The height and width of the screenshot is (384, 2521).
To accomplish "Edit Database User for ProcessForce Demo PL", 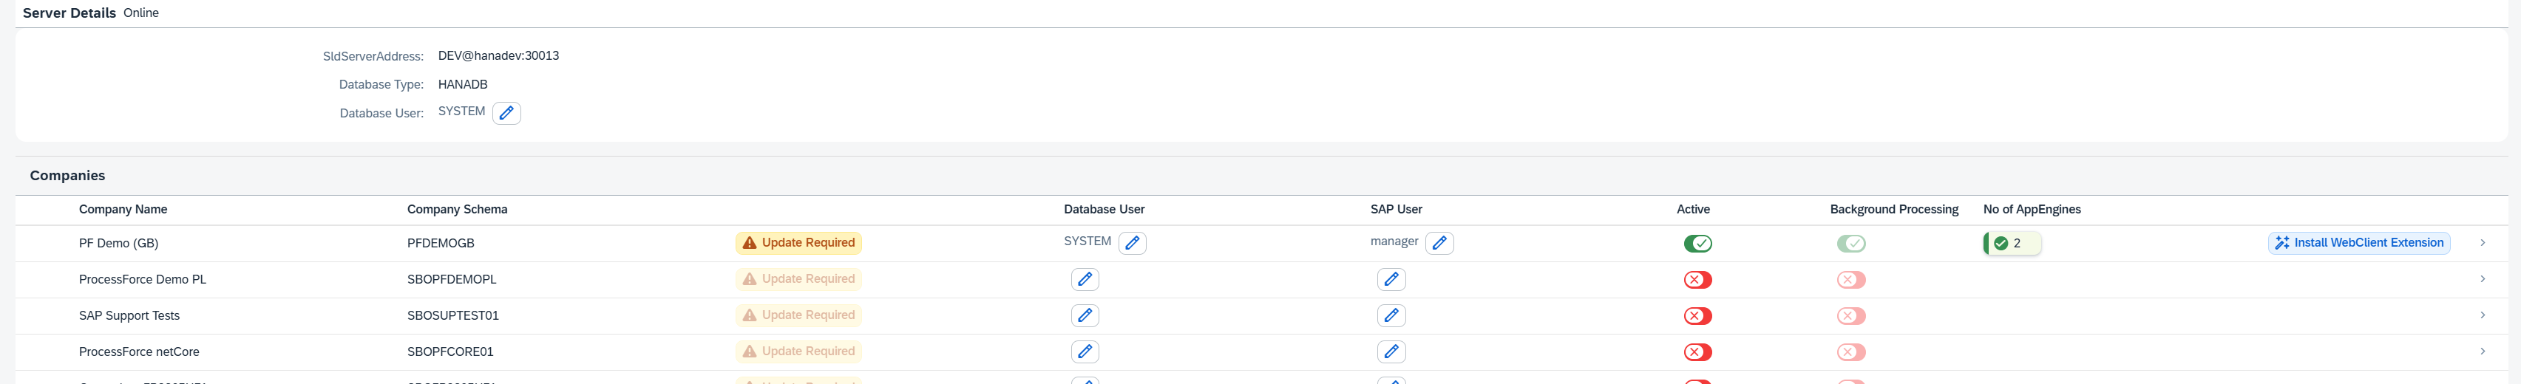I will [x=1085, y=279].
